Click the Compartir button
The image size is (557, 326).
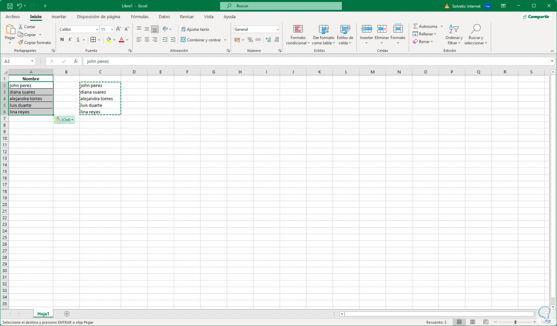click(536, 17)
